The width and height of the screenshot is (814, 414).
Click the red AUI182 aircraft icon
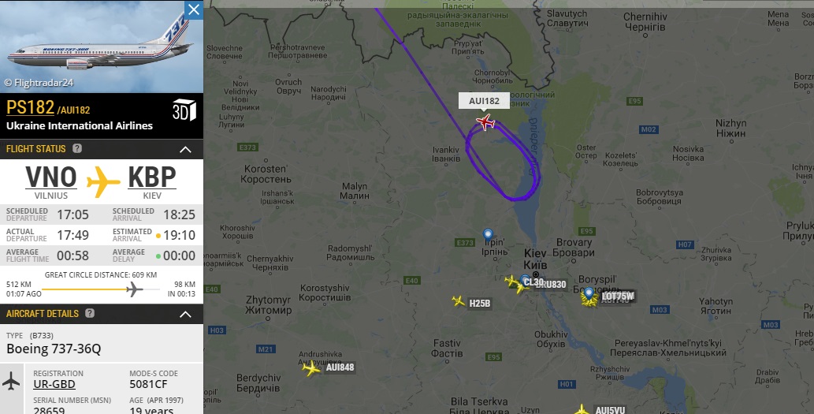(x=485, y=122)
